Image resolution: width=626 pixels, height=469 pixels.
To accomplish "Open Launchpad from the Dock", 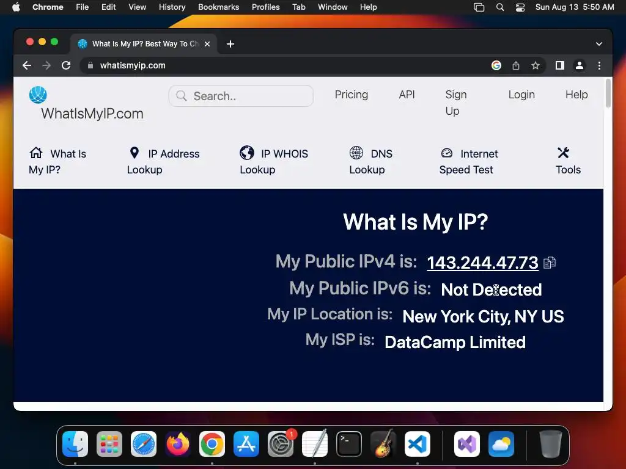I will coord(109,444).
